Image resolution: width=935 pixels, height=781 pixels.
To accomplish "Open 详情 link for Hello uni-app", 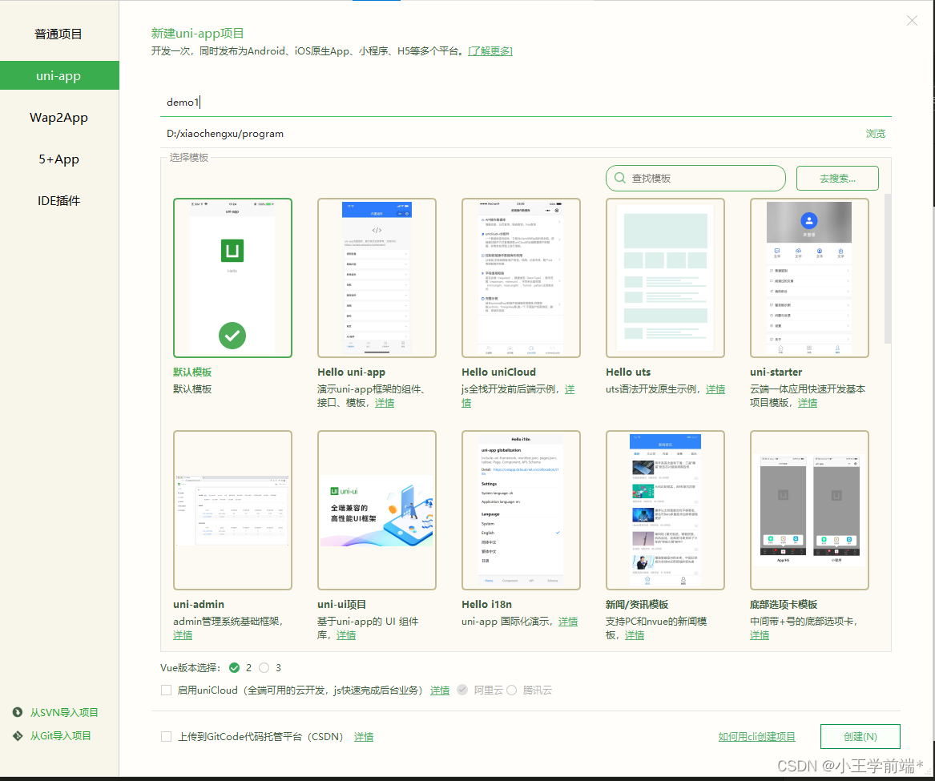I will (x=385, y=403).
